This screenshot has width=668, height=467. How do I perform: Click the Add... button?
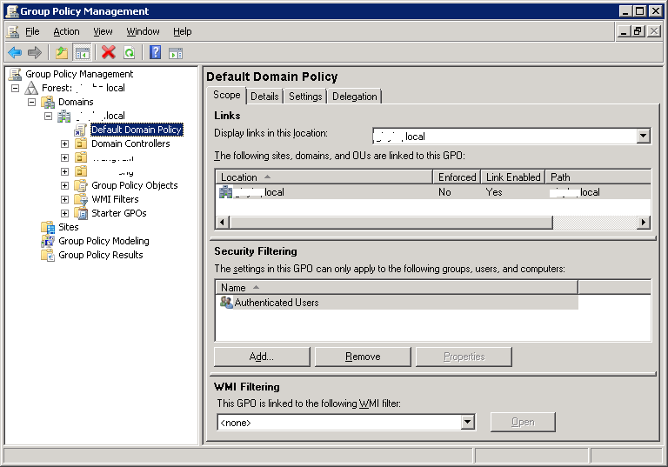[x=262, y=357]
